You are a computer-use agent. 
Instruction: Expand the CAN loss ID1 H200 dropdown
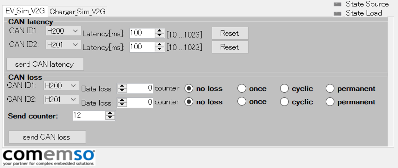pos(61,85)
